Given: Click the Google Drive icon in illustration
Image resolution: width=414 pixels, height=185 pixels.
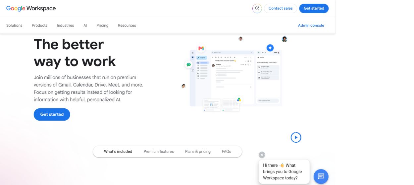Looking at the screenshot, I should 239,99.
